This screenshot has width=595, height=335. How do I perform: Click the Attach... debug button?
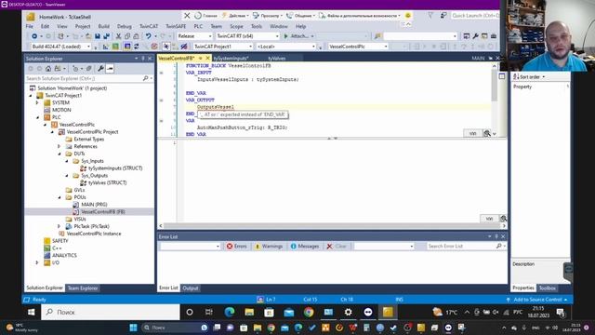tap(299, 36)
